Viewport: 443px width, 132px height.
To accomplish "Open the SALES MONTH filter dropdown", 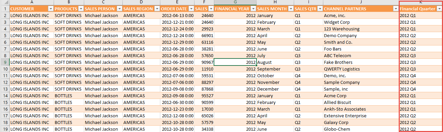I will coord(290,9).
